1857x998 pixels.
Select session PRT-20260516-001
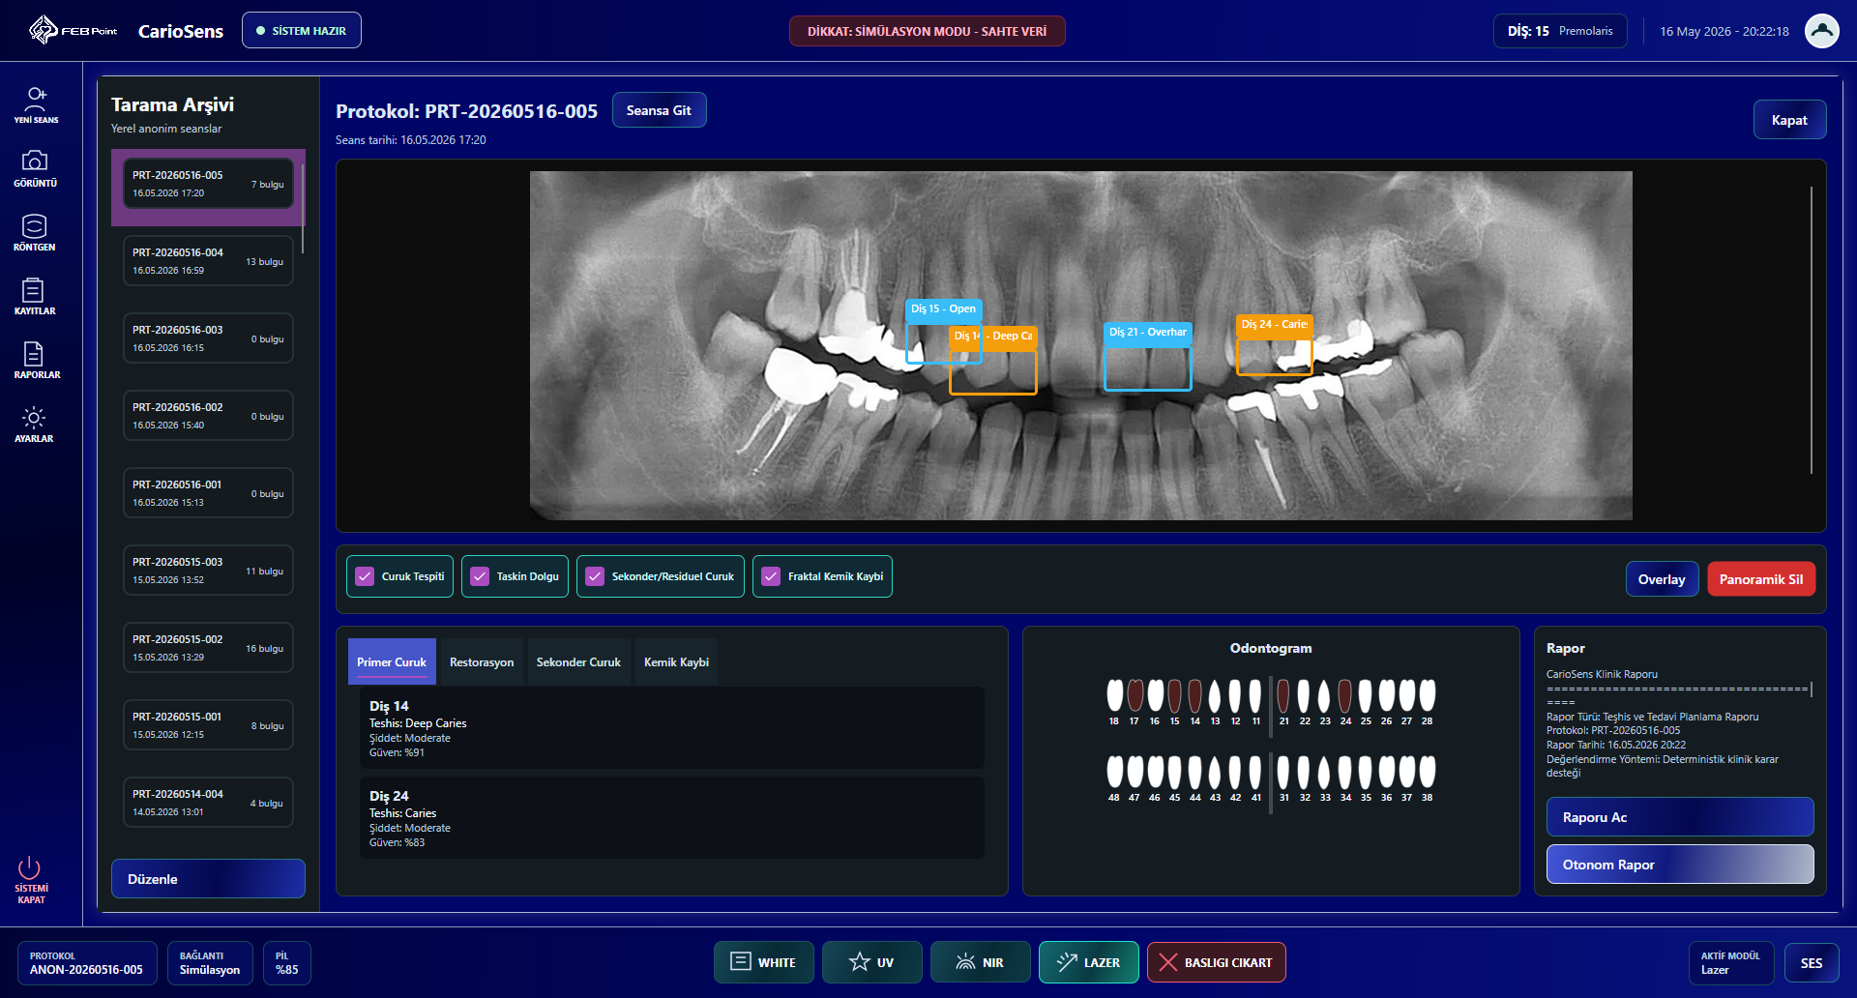point(208,493)
